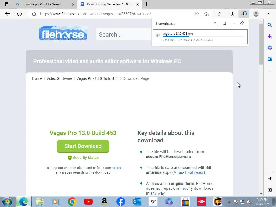Open Amazon from the taskbar
The image size is (276, 207).
point(105,202)
